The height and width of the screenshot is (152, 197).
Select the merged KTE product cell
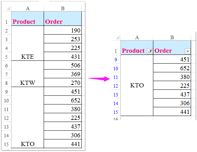pyautogui.click(x=28, y=43)
